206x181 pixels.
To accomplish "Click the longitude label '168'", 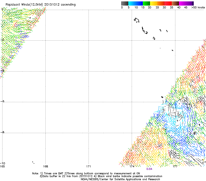I will (45, 167).
